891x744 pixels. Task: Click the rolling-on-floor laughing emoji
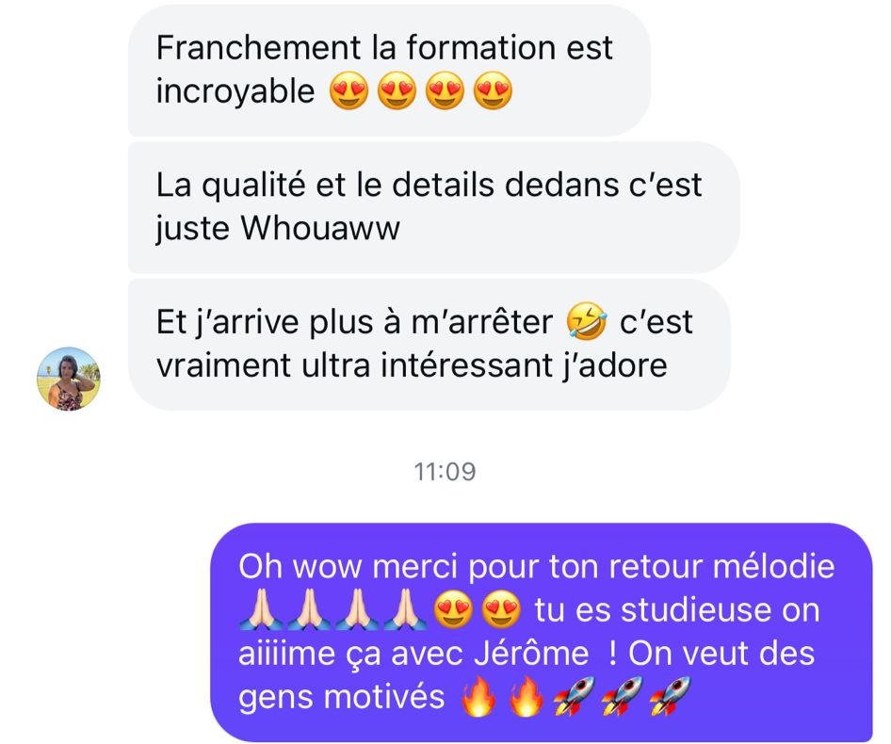pos(587,321)
